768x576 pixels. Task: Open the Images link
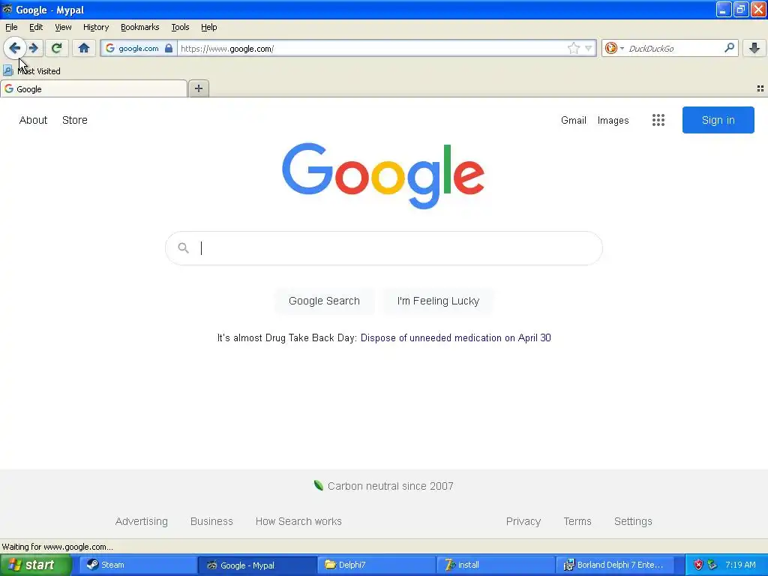[613, 120]
